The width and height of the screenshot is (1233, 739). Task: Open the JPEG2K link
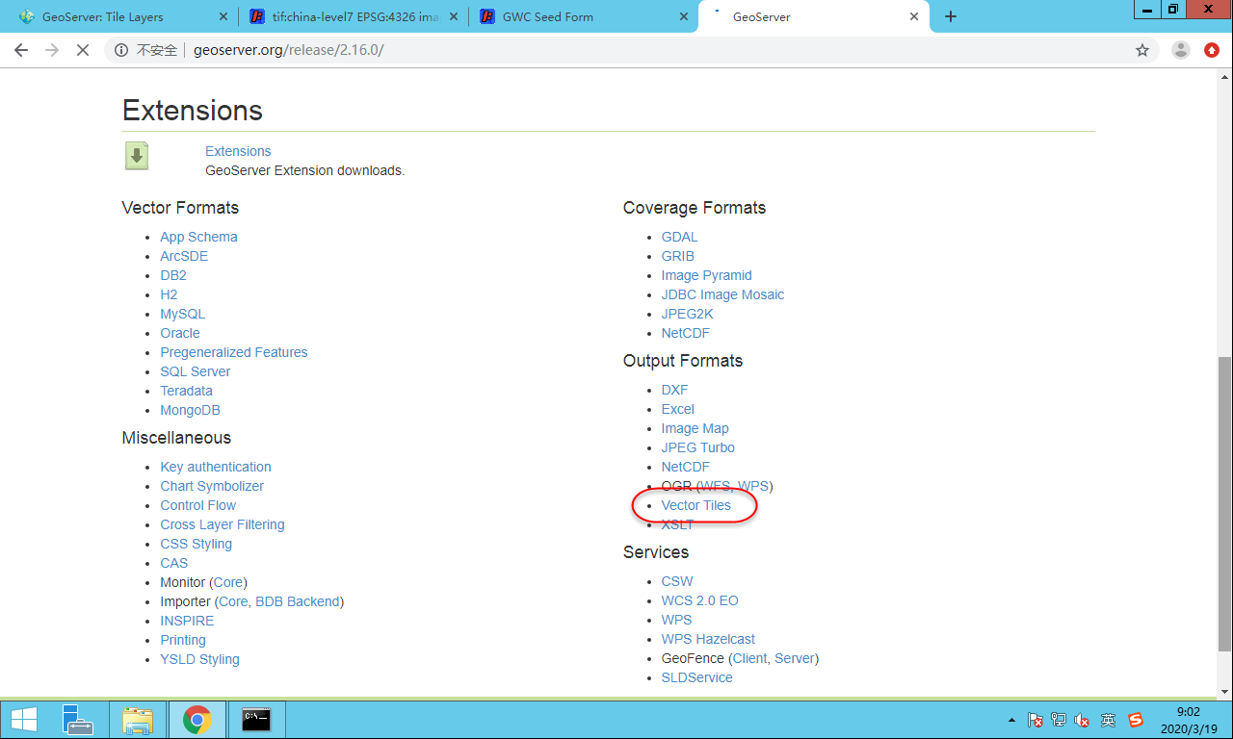coord(688,314)
